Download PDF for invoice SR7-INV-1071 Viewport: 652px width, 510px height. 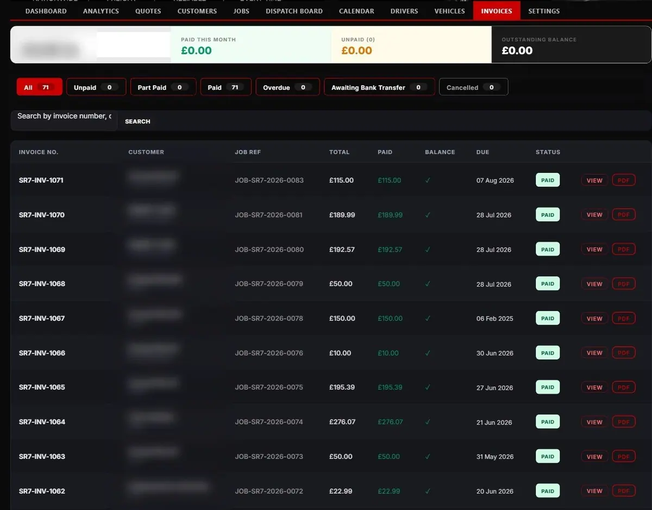click(624, 180)
